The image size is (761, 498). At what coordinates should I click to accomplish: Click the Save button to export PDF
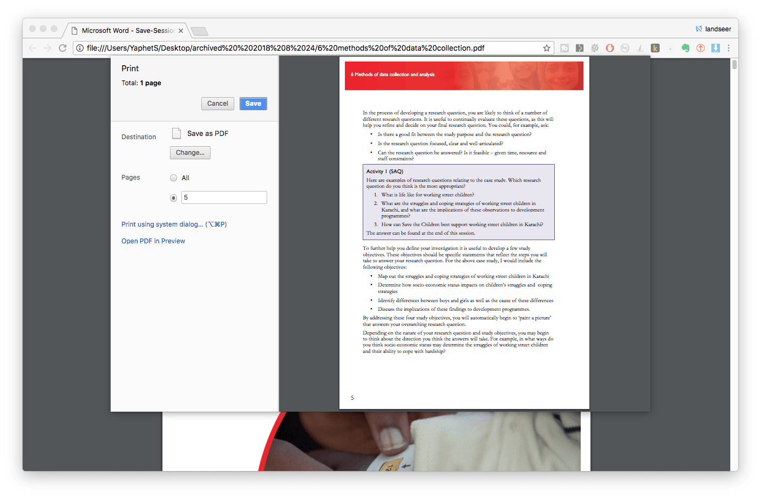[x=253, y=103]
